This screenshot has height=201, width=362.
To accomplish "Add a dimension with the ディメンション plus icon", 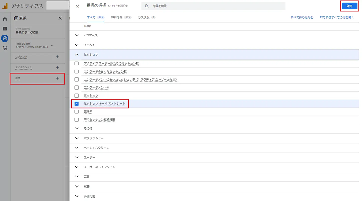I will [57, 67].
